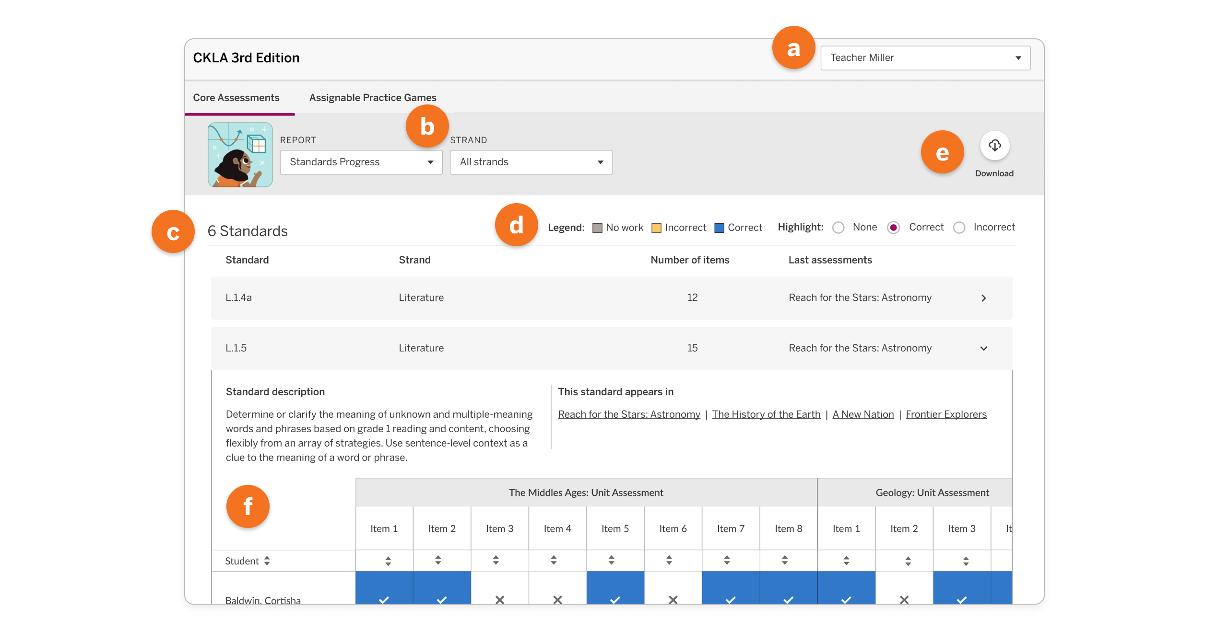Screen dimensions: 1228x643
Task: Sort Middle Ages Item 1 column
Action: (x=388, y=561)
